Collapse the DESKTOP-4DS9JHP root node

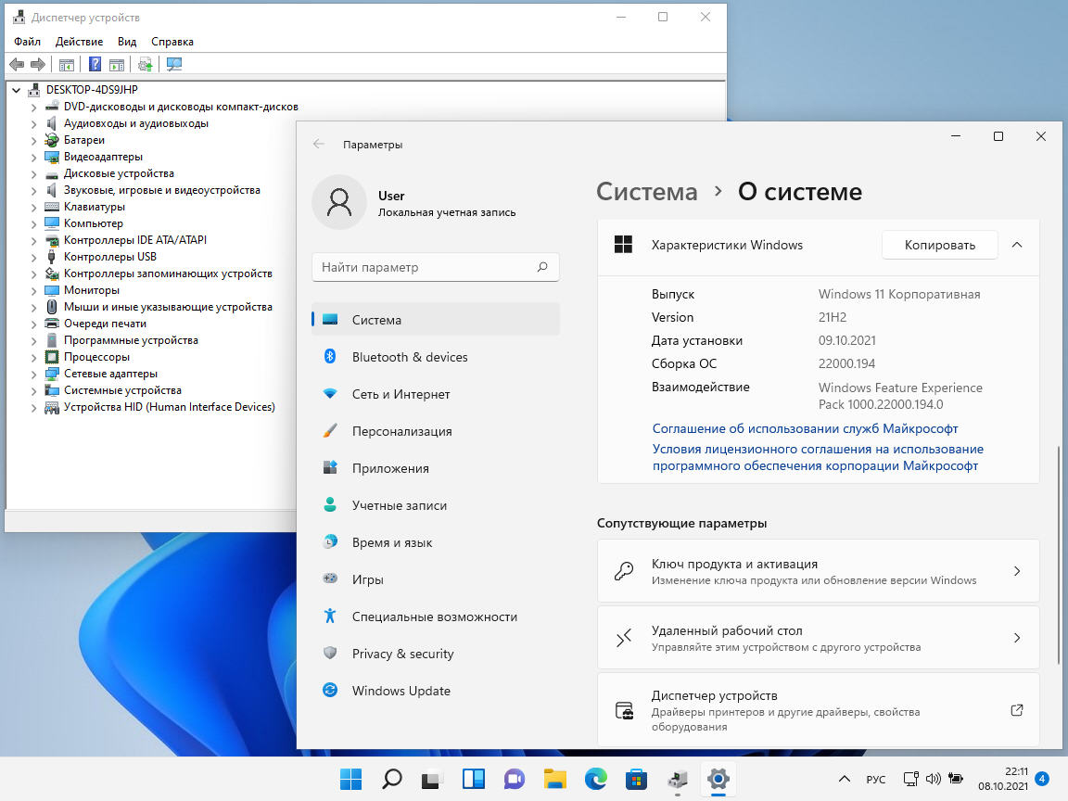(17, 90)
